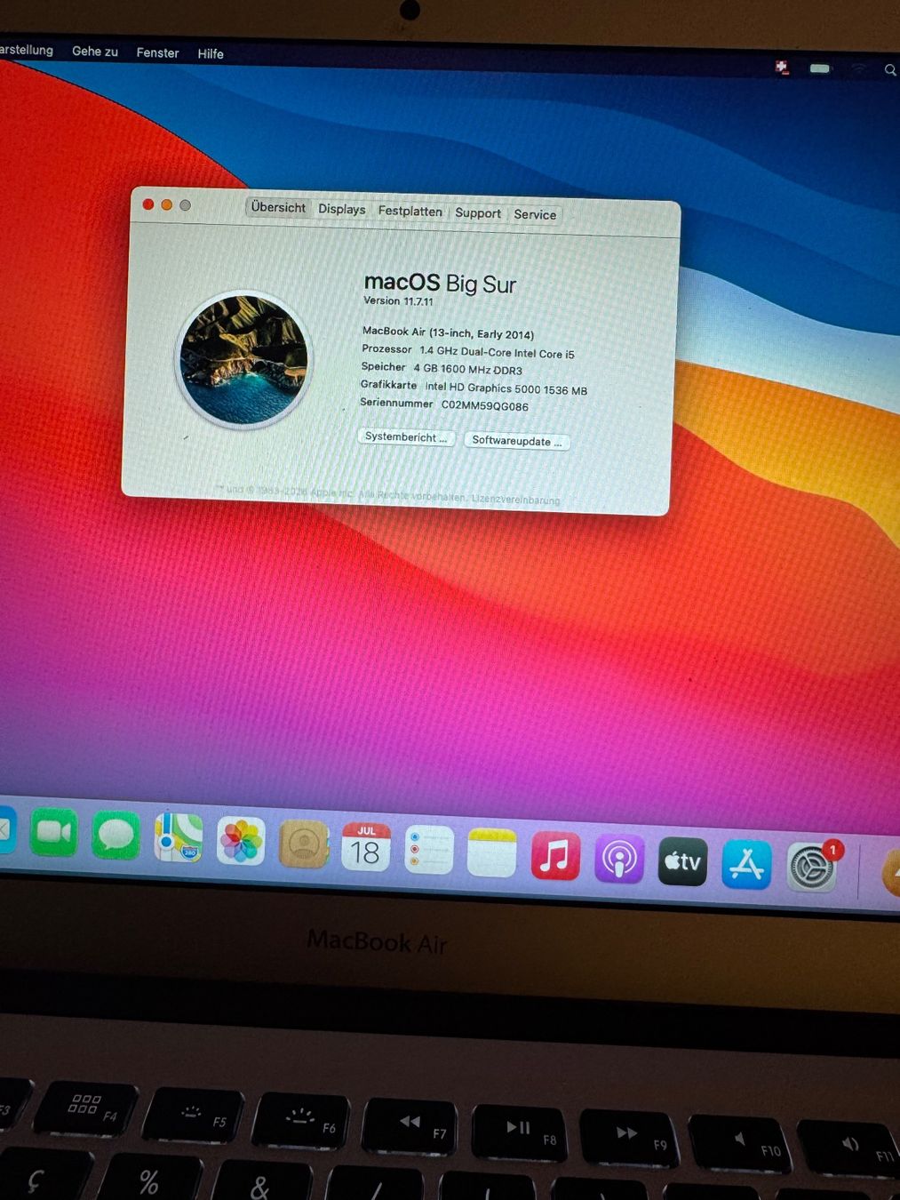Click the Spotlight search magnifier

[x=889, y=70]
